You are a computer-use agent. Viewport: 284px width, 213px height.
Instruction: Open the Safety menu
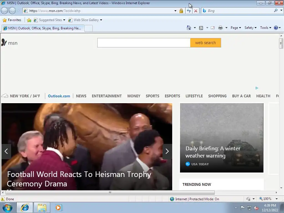[250, 28]
